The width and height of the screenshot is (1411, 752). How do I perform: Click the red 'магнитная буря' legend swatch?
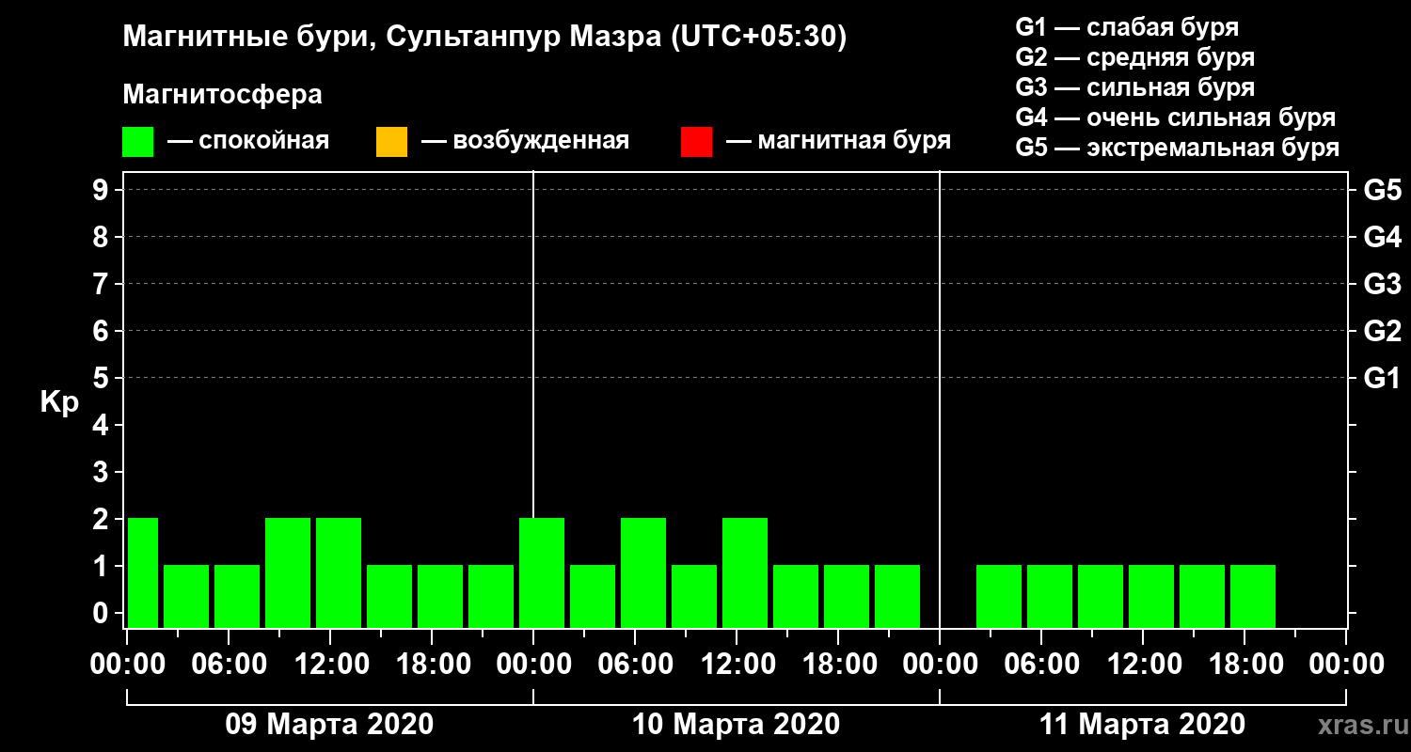click(696, 142)
